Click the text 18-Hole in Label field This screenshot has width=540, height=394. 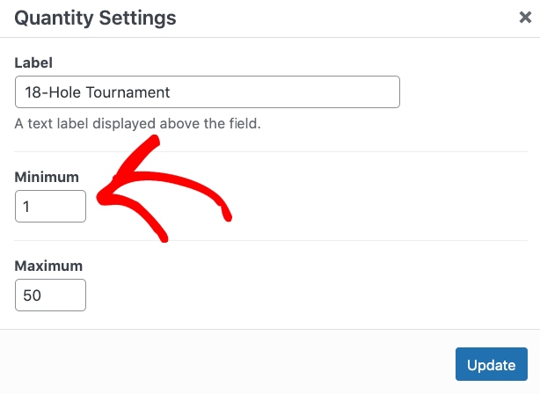coord(48,92)
